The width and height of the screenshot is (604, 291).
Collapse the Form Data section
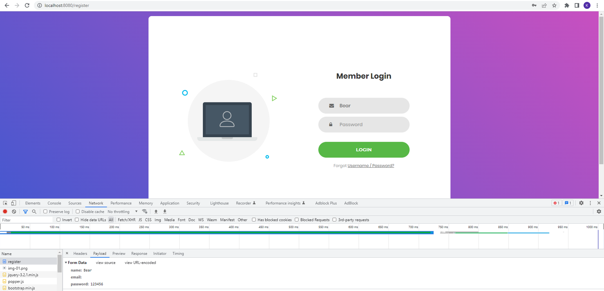(66, 263)
